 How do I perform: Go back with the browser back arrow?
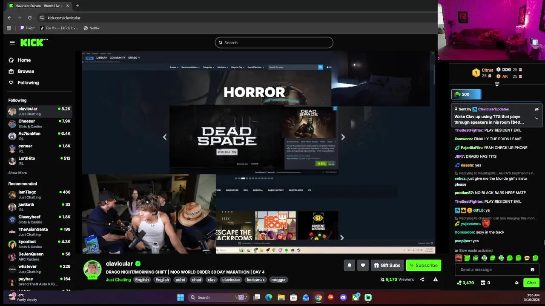(9, 18)
